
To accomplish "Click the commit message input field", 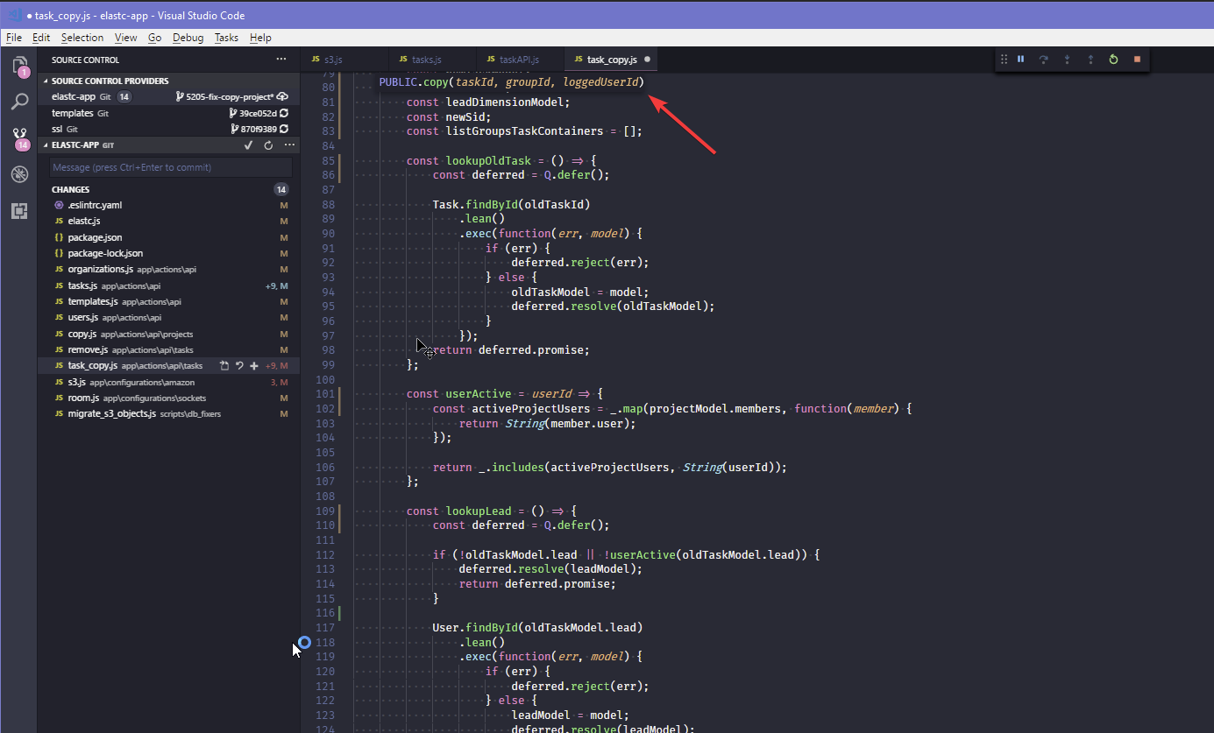I will tap(170, 167).
